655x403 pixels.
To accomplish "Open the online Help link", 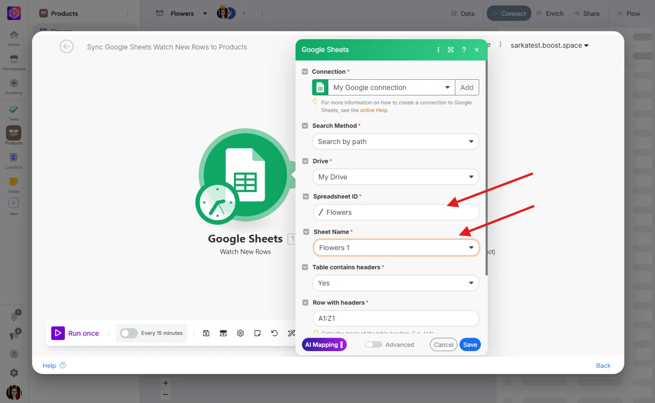I will [x=374, y=110].
